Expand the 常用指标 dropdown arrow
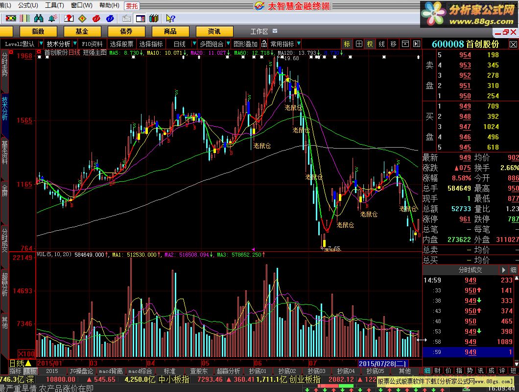The height and width of the screenshot is (392, 519). (x=299, y=44)
